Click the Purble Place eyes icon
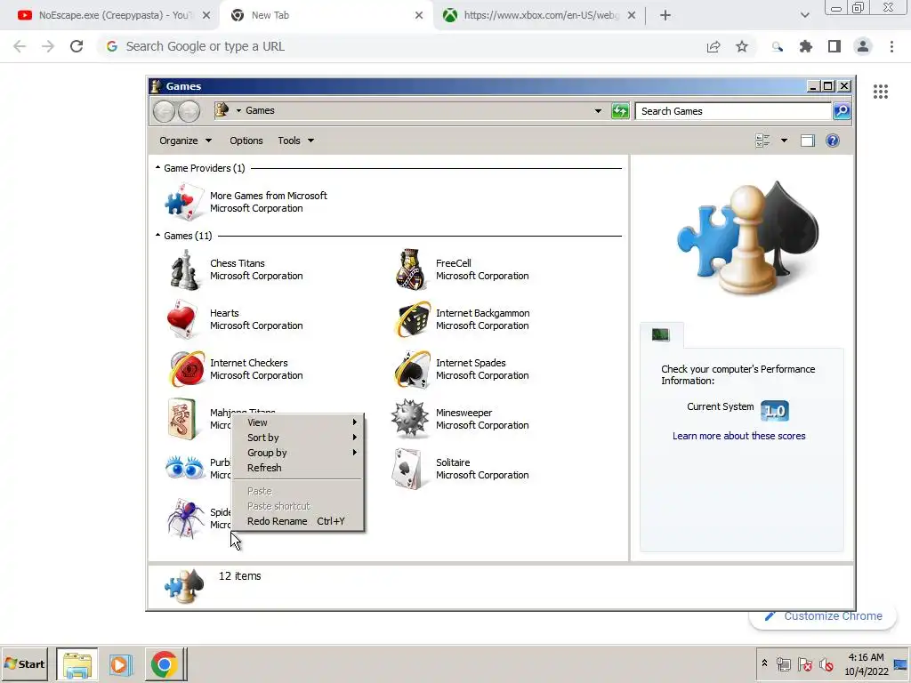The image size is (911, 683). tap(185, 468)
